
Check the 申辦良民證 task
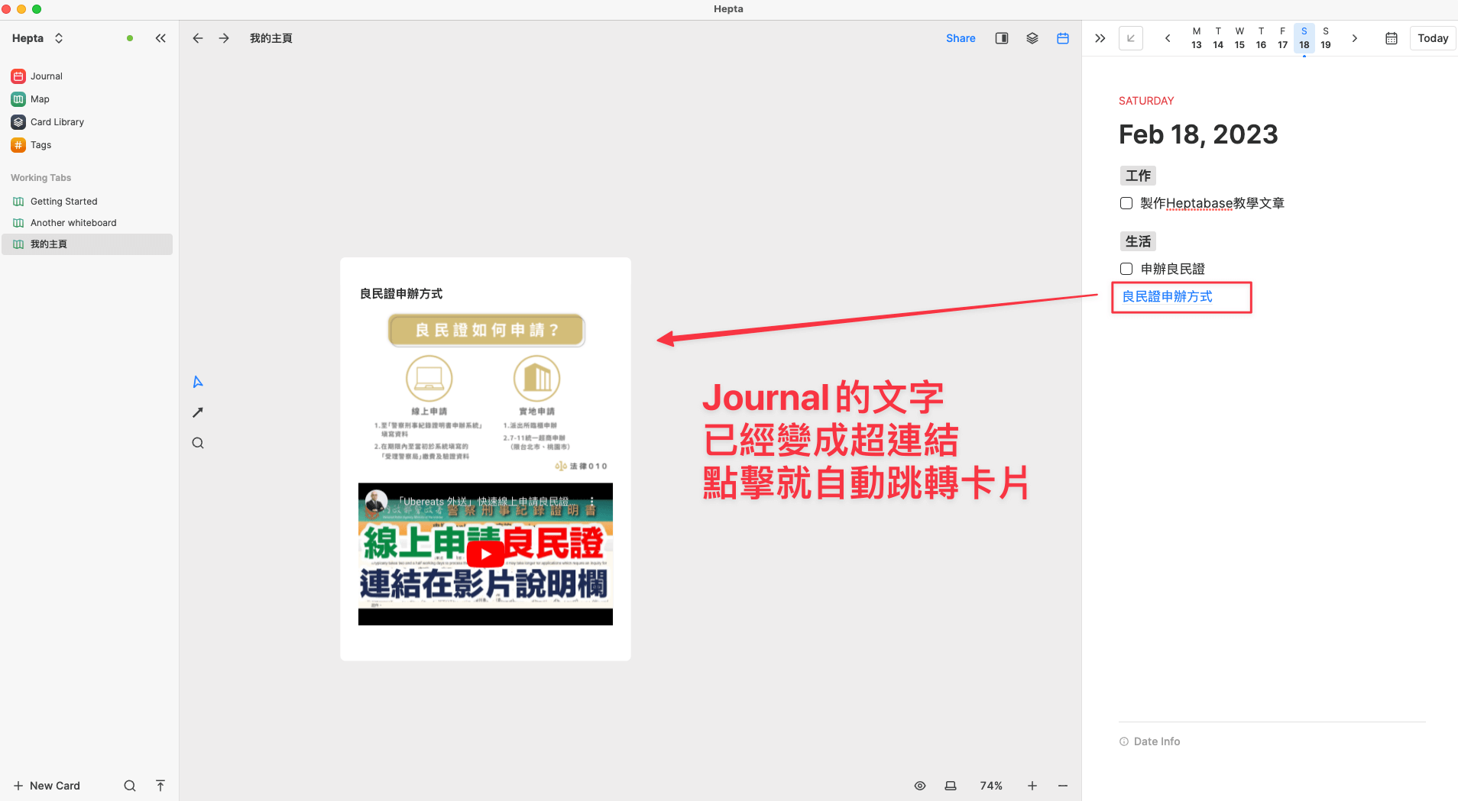pos(1126,268)
